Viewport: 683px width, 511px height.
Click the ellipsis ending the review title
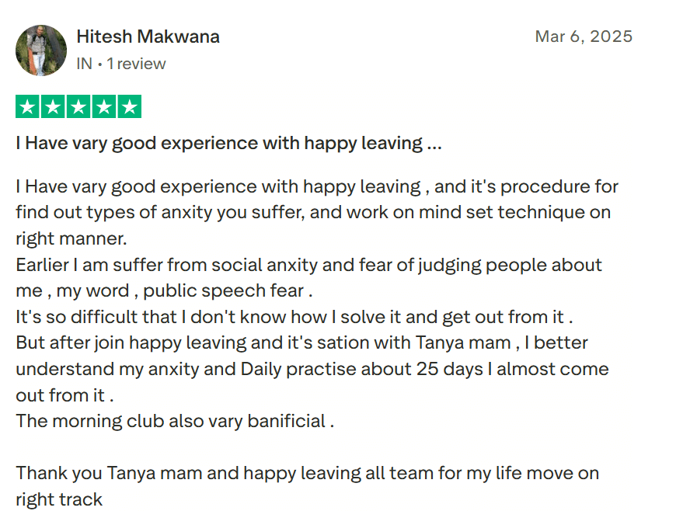tap(434, 144)
